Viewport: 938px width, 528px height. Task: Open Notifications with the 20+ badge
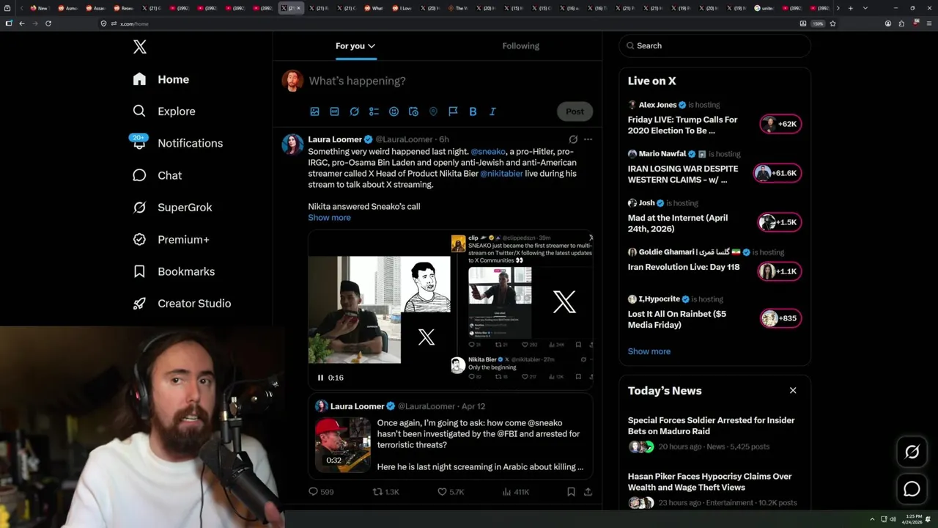pos(177,142)
